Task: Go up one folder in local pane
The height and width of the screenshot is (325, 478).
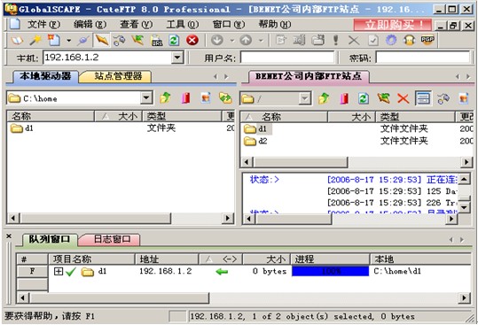Action: click(x=165, y=98)
